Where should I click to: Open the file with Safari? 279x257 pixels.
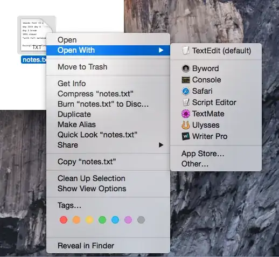216,91
